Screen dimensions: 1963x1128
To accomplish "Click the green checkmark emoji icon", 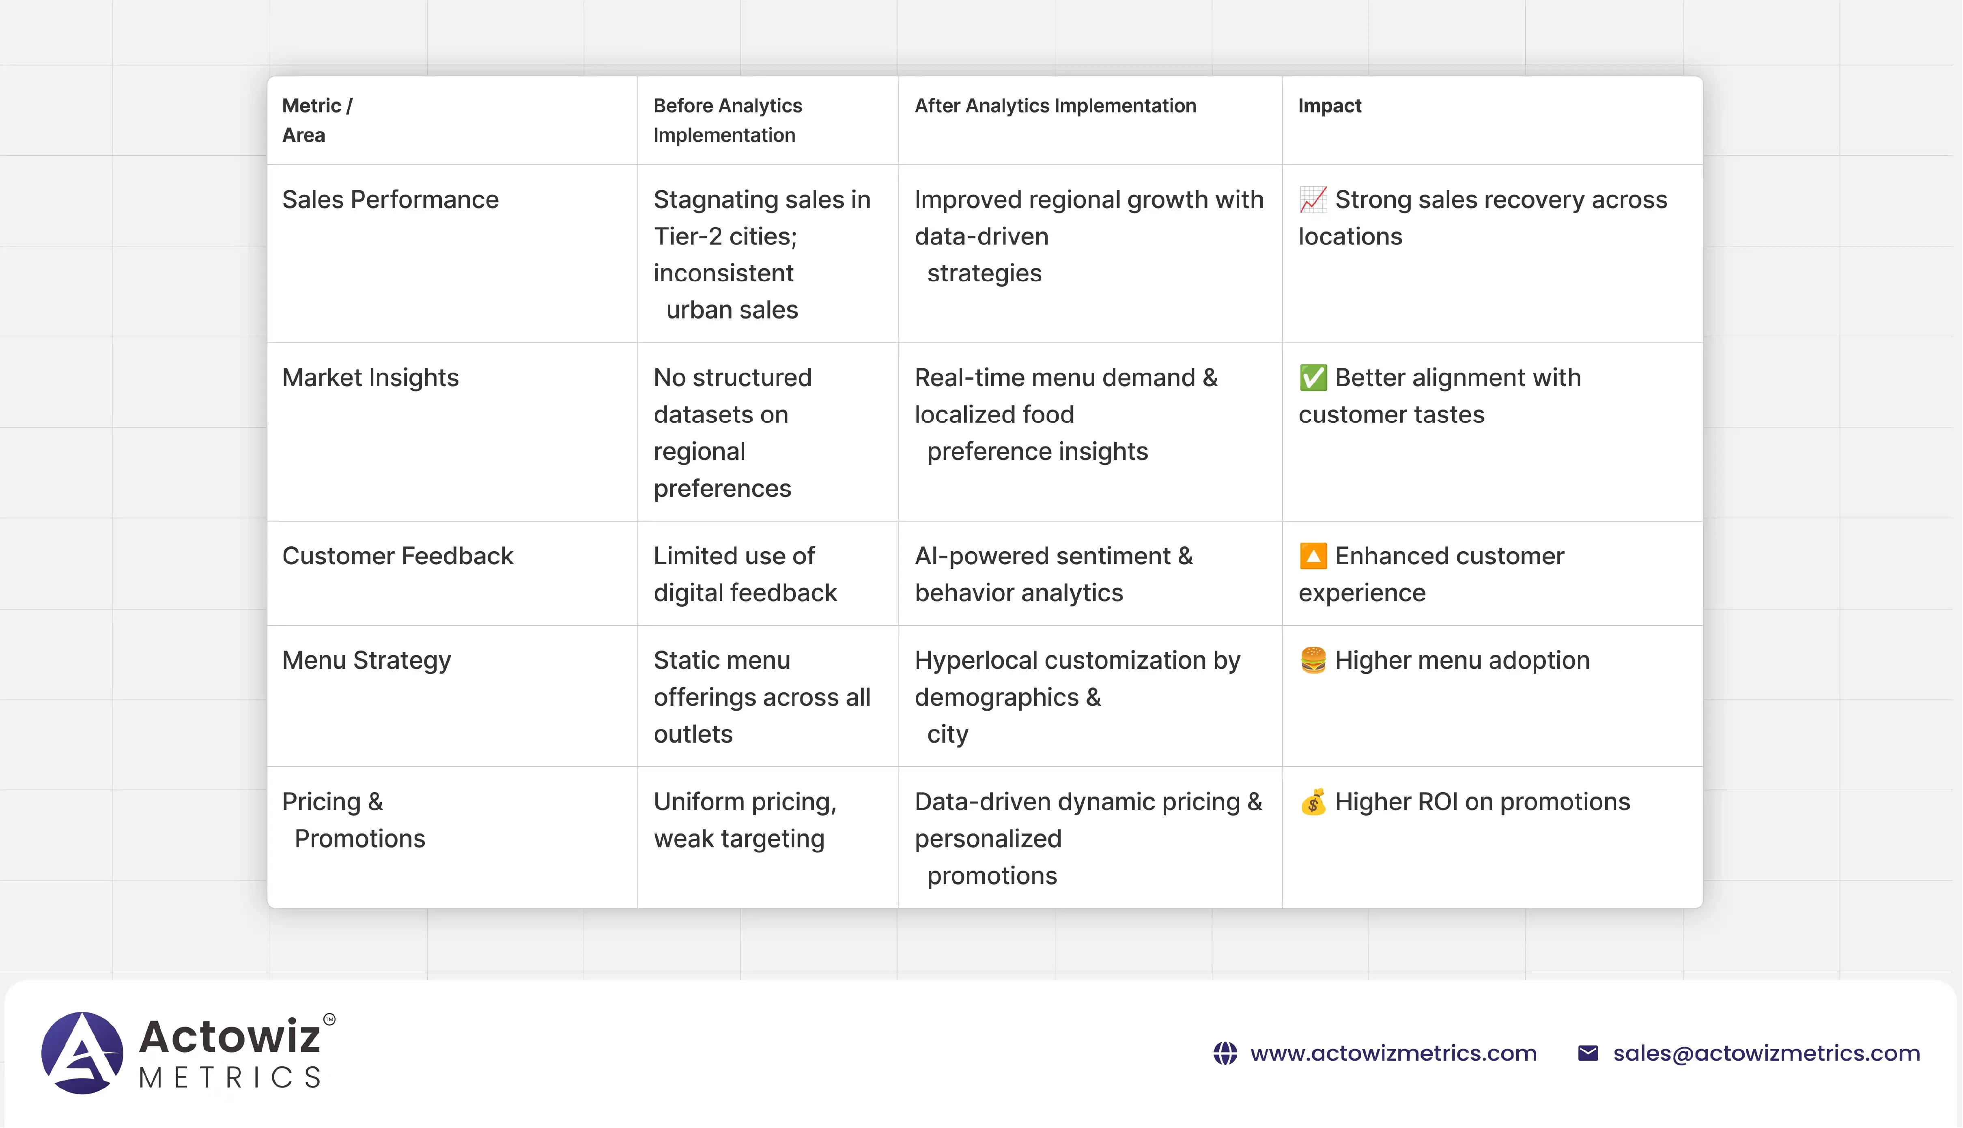I will [1313, 378].
